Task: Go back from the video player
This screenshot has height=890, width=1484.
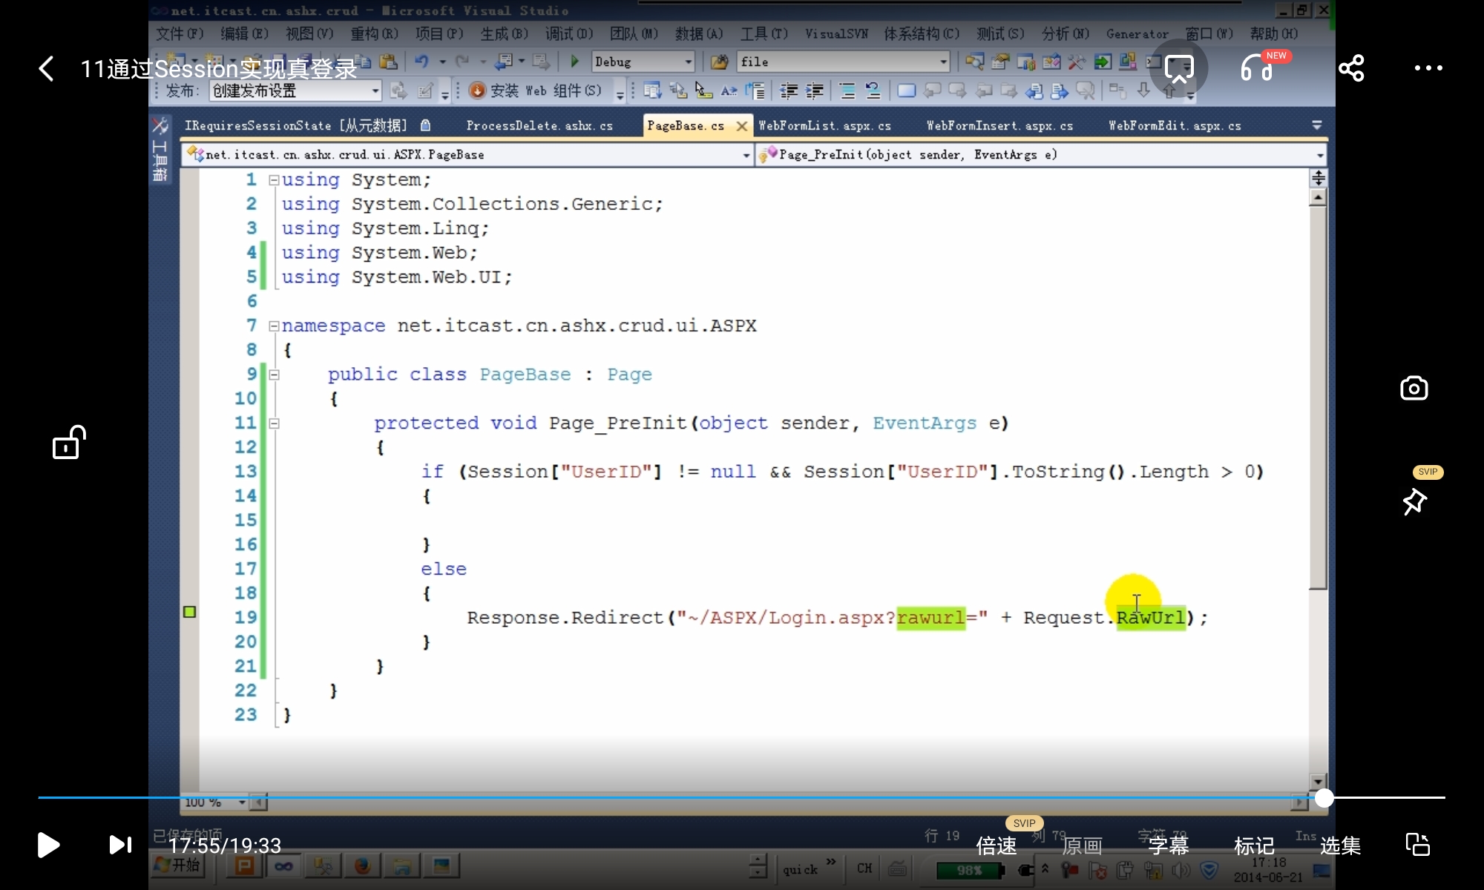Action: (x=46, y=69)
